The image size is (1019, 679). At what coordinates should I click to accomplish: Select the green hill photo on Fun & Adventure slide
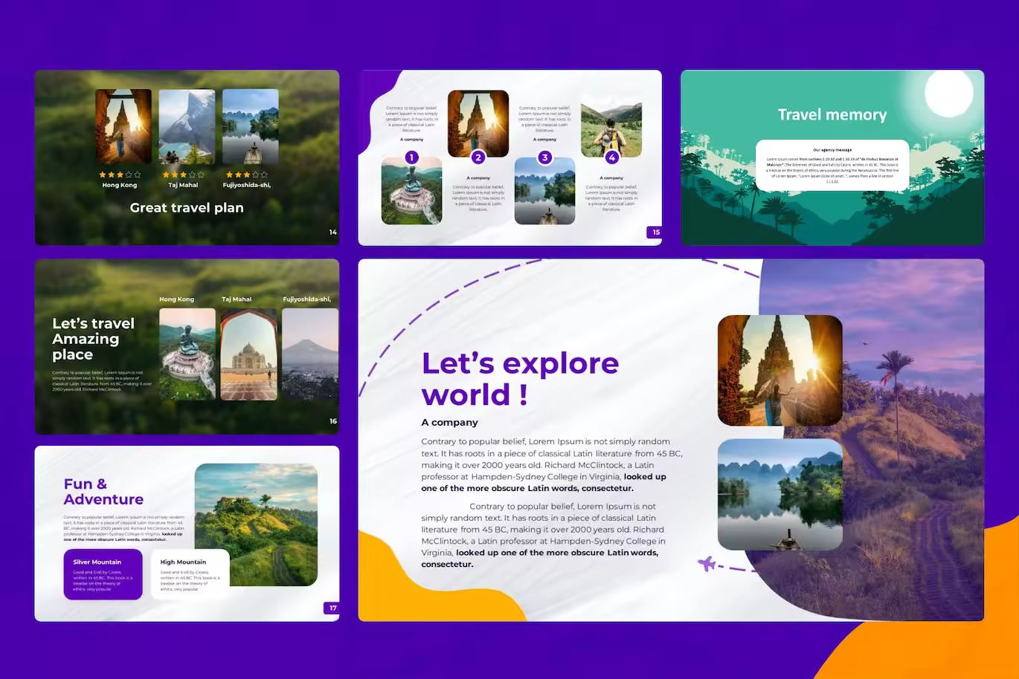tap(256, 524)
